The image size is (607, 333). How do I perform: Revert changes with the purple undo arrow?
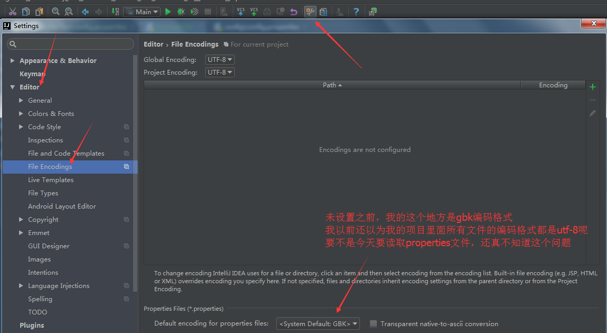click(x=294, y=12)
